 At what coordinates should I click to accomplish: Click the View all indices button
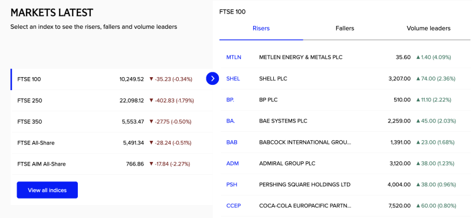(47, 190)
